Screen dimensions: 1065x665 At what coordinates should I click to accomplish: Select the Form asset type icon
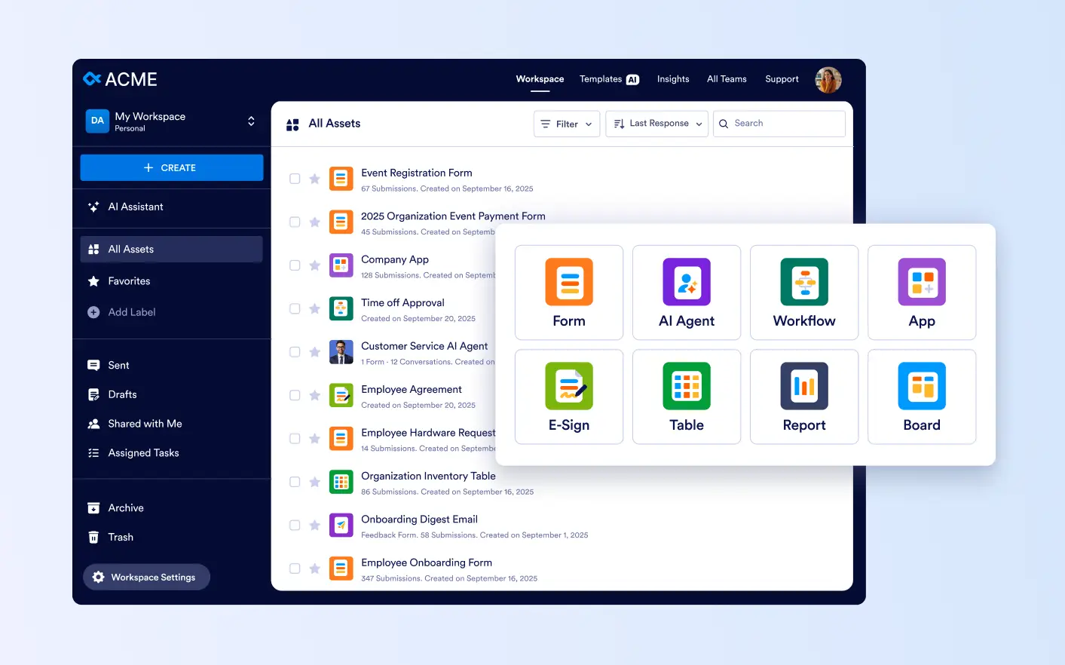569,282
